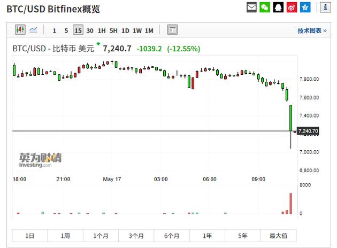337x248 pixels.
Task: Switch to candlestick chart type
Action: [x=20, y=29]
